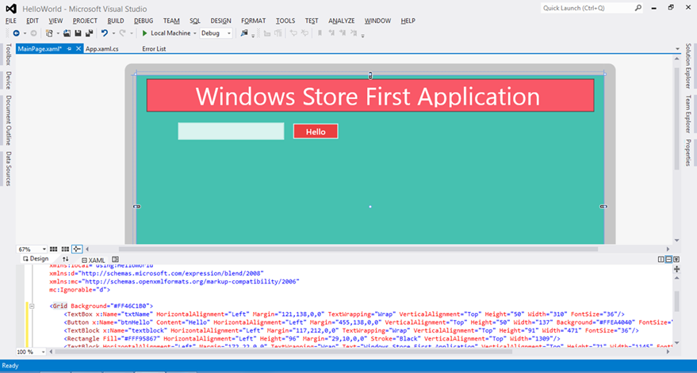Expand the Local Machine target dropdown arrow
The width and height of the screenshot is (697, 373).
[195, 33]
